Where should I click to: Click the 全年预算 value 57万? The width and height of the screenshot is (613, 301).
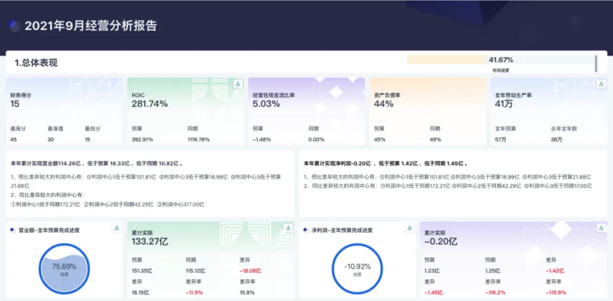[500, 139]
